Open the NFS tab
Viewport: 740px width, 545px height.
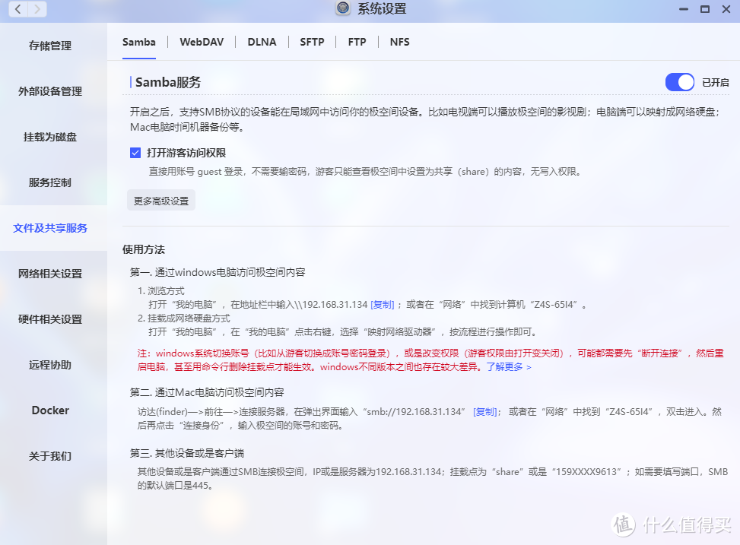(399, 42)
